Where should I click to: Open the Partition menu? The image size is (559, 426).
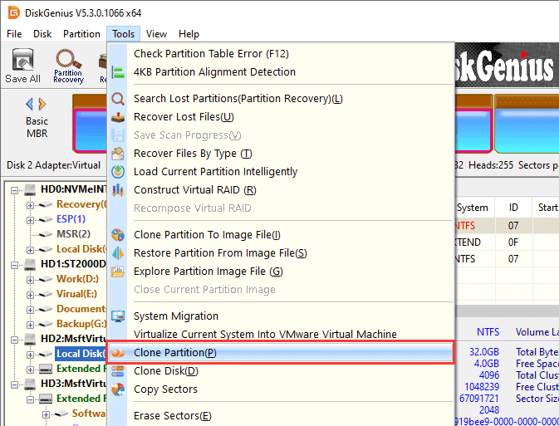[x=81, y=34]
